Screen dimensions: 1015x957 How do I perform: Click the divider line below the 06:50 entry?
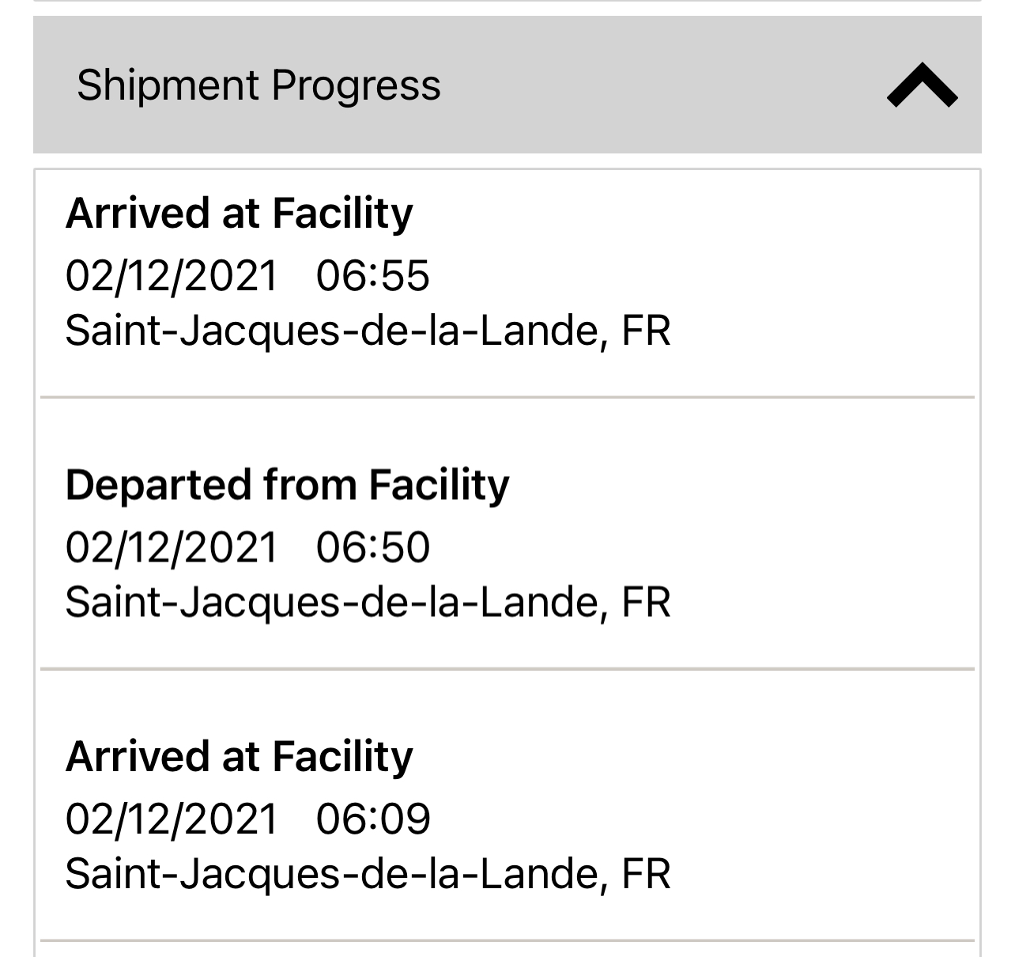507,669
